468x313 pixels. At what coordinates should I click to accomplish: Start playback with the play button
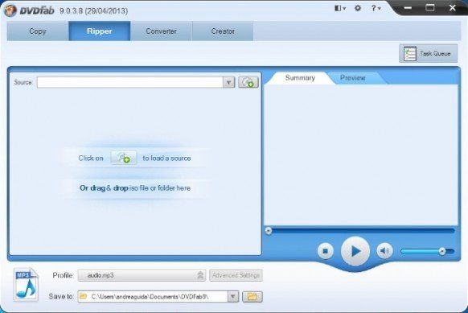pyautogui.click(x=355, y=251)
